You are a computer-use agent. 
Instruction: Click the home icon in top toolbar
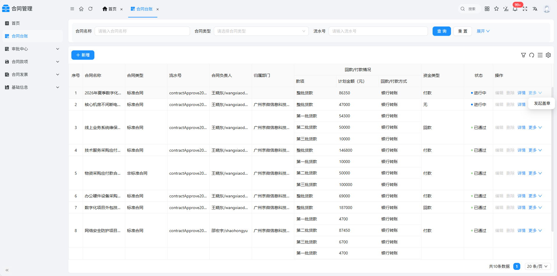coord(81,9)
